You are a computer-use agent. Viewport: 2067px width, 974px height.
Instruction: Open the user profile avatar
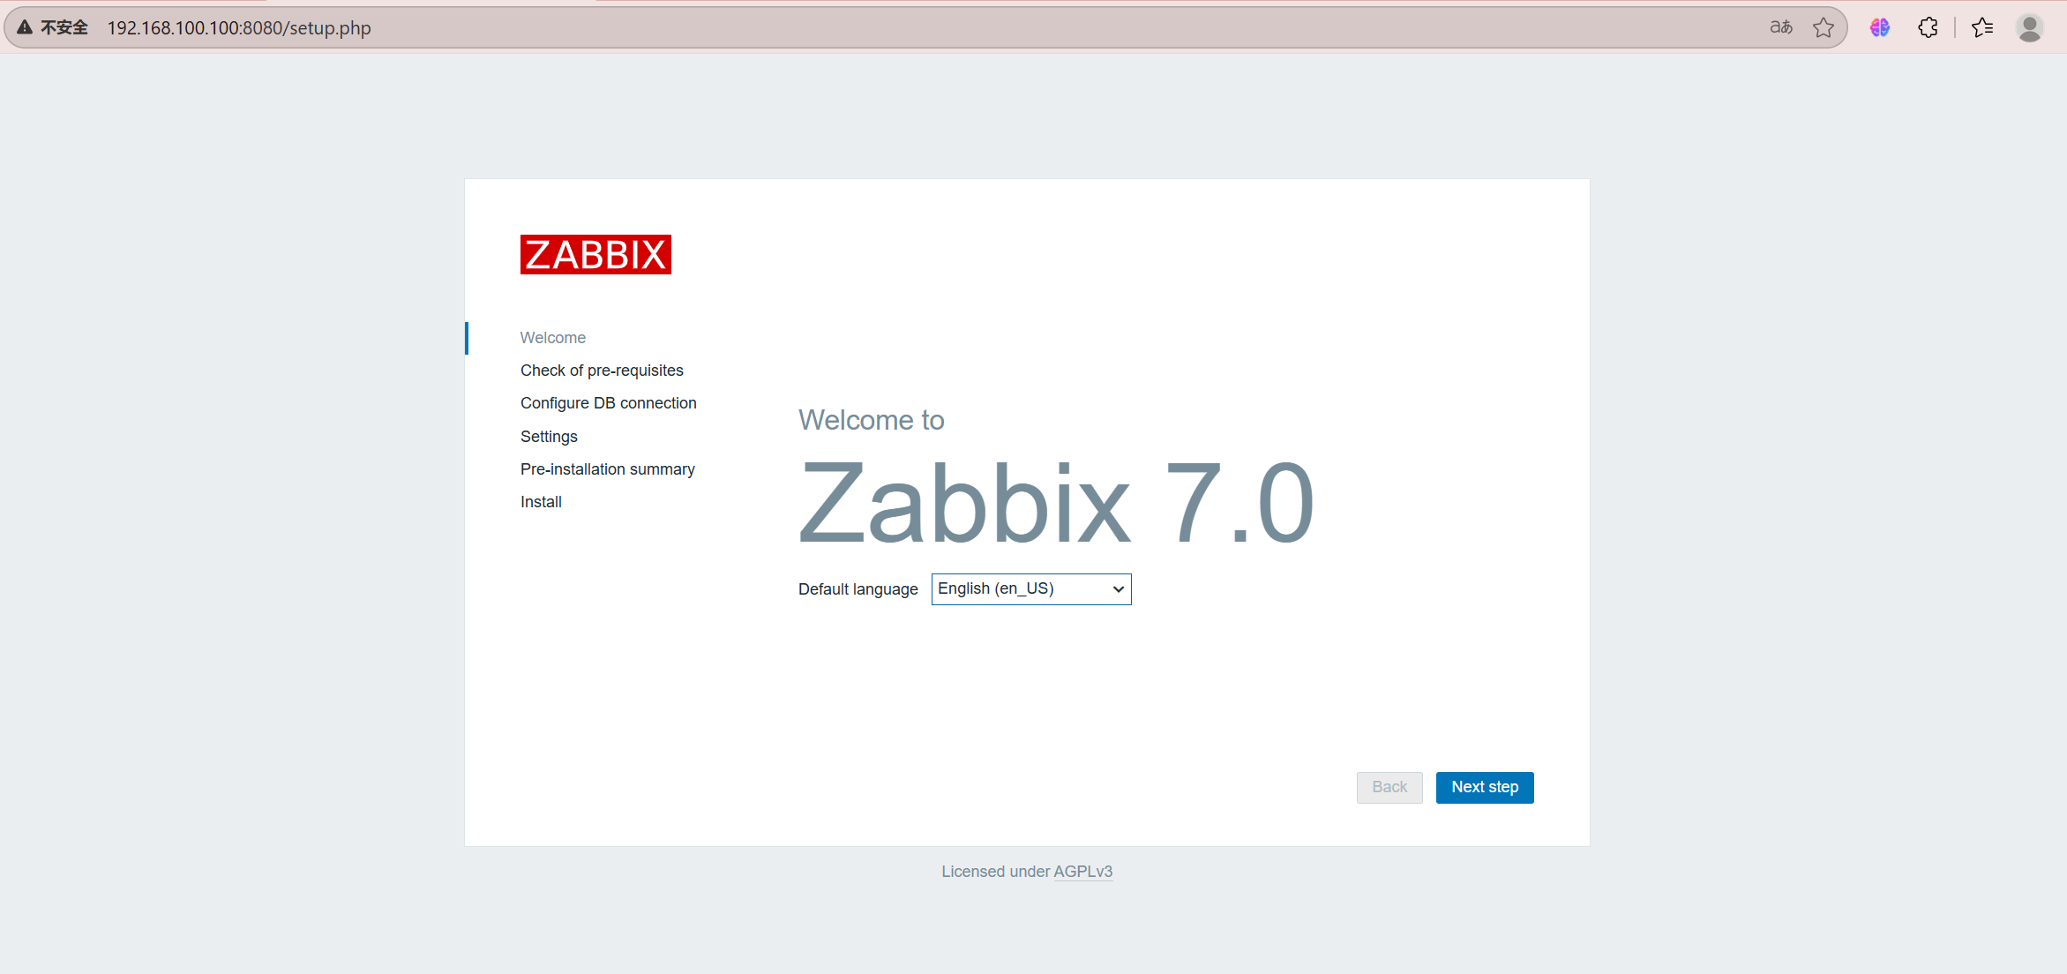(2029, 27)
